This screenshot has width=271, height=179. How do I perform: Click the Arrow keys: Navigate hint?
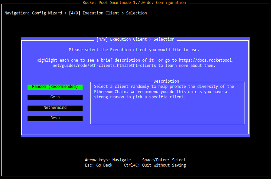pos(107,160)
